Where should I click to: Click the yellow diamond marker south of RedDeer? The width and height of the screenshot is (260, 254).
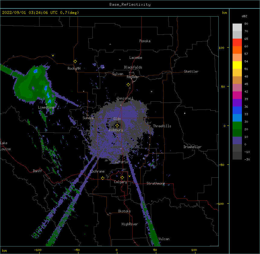(x=128, y=85)
